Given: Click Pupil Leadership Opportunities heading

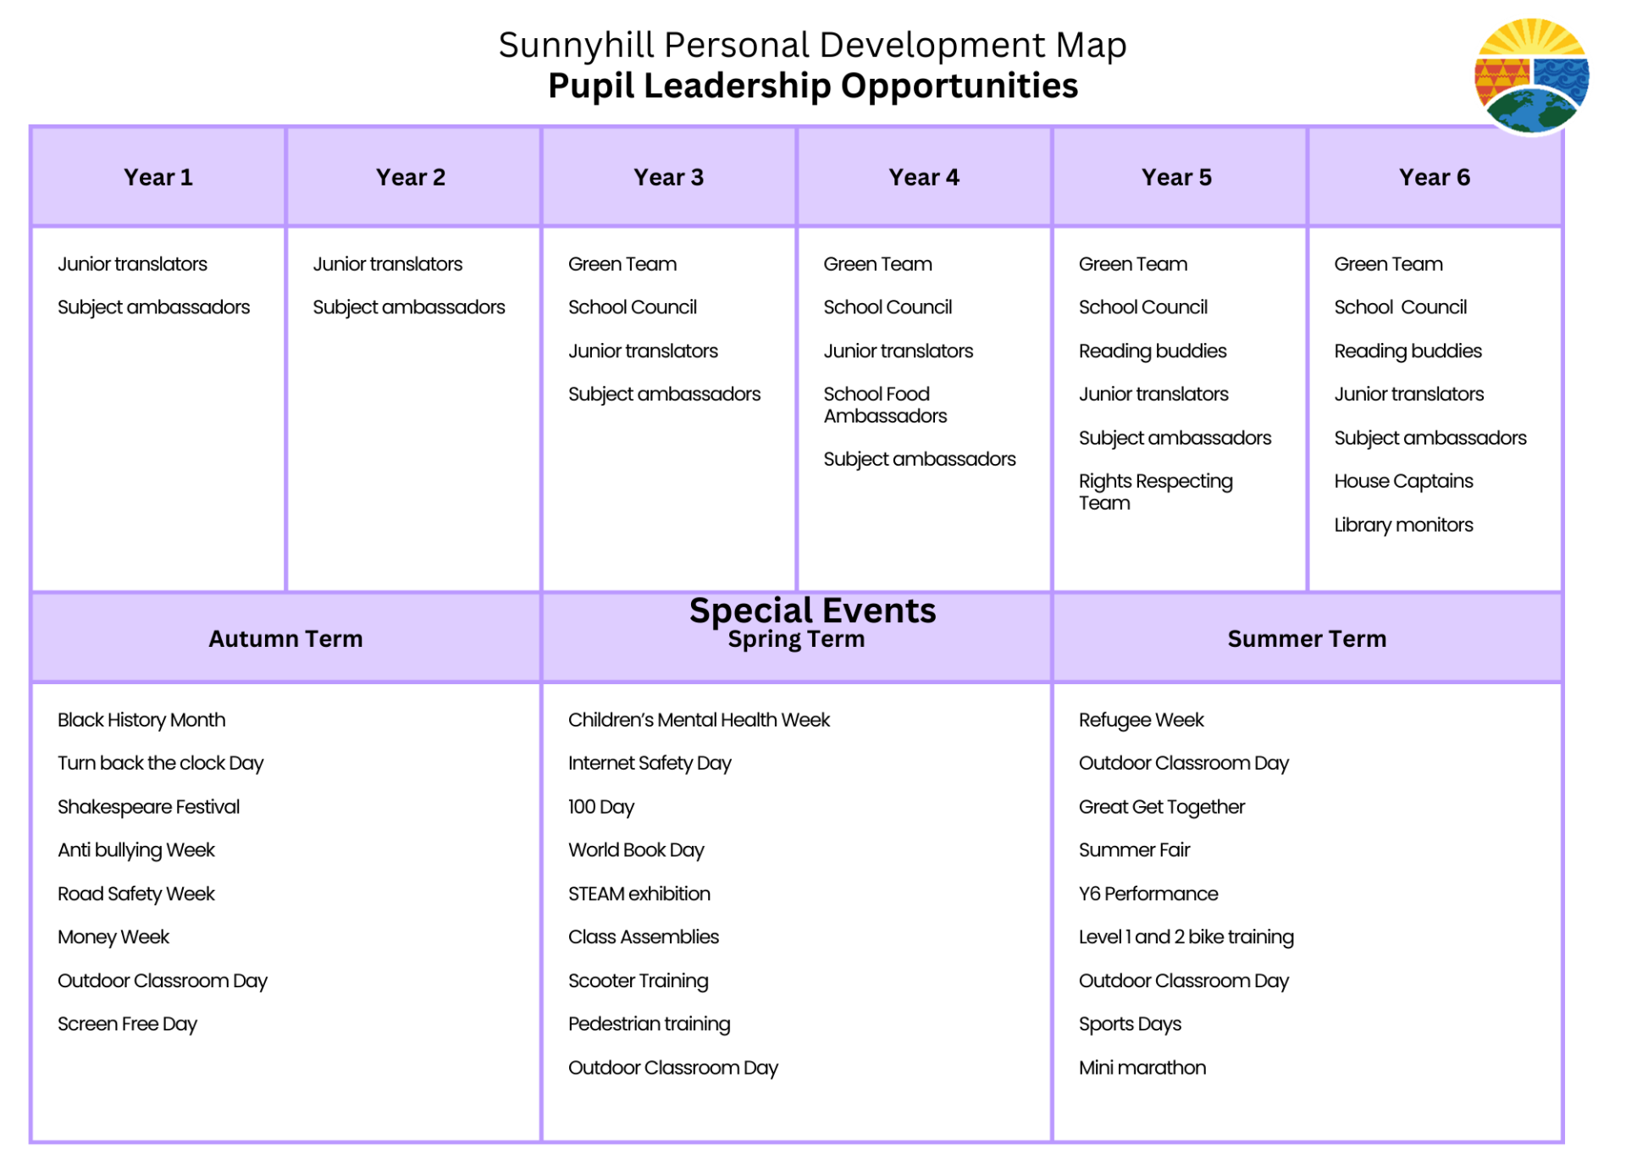Looking at the screenshot, I should [812, 86].
